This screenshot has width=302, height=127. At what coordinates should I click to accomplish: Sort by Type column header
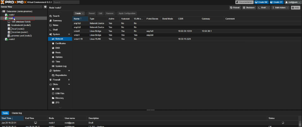97,19
